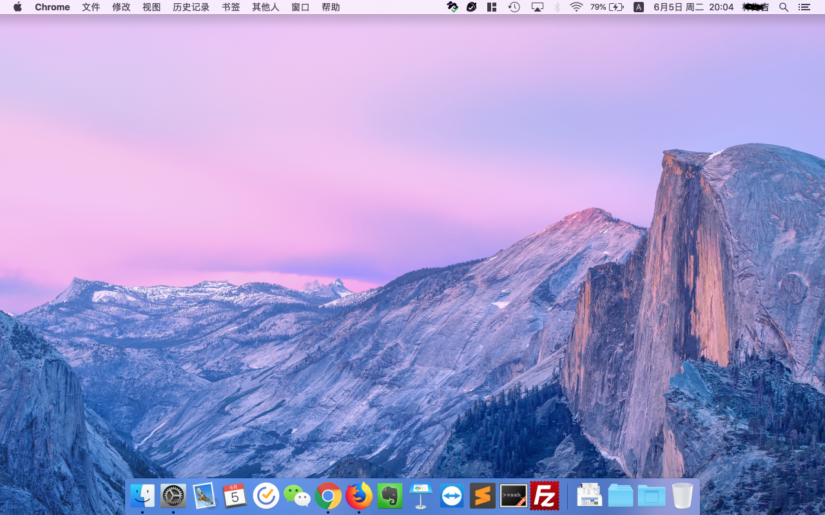
Task: Open the folder stack beside the Trash
Action: [x=652, y=496]
